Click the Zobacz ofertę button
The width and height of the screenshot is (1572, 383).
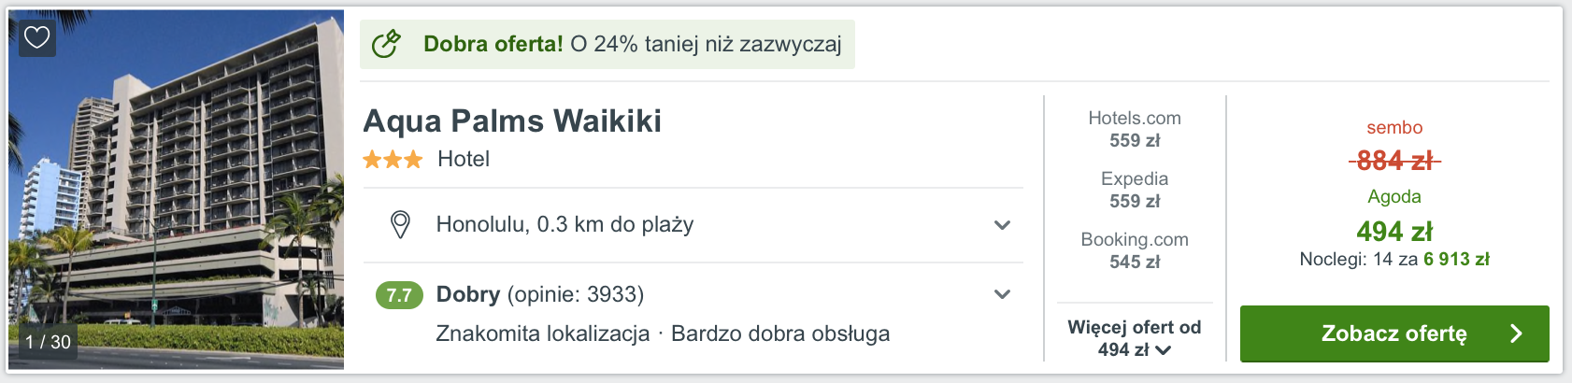pos(1394,333)
